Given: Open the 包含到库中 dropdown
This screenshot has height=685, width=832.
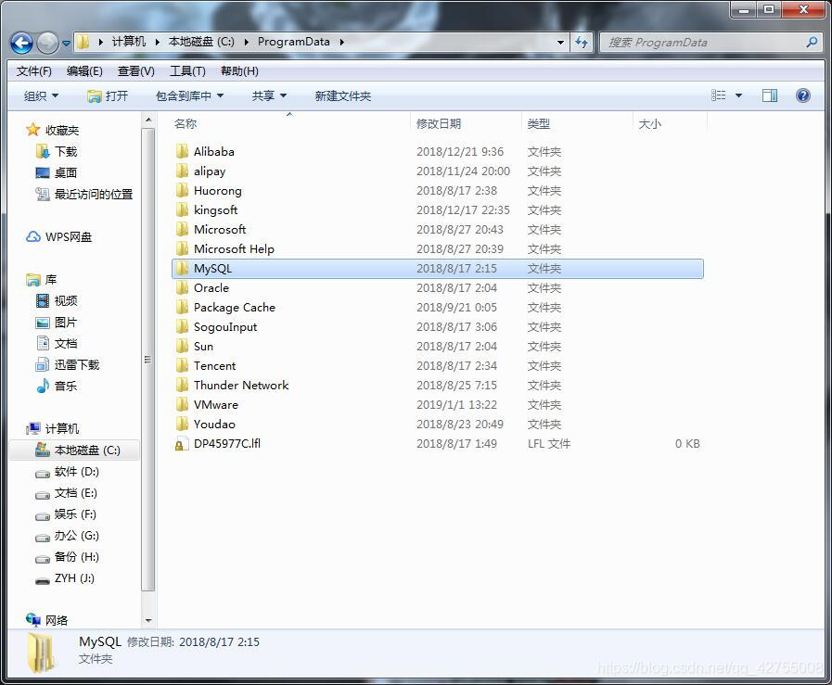Looking at the screenshot, I should click(189, 96).
